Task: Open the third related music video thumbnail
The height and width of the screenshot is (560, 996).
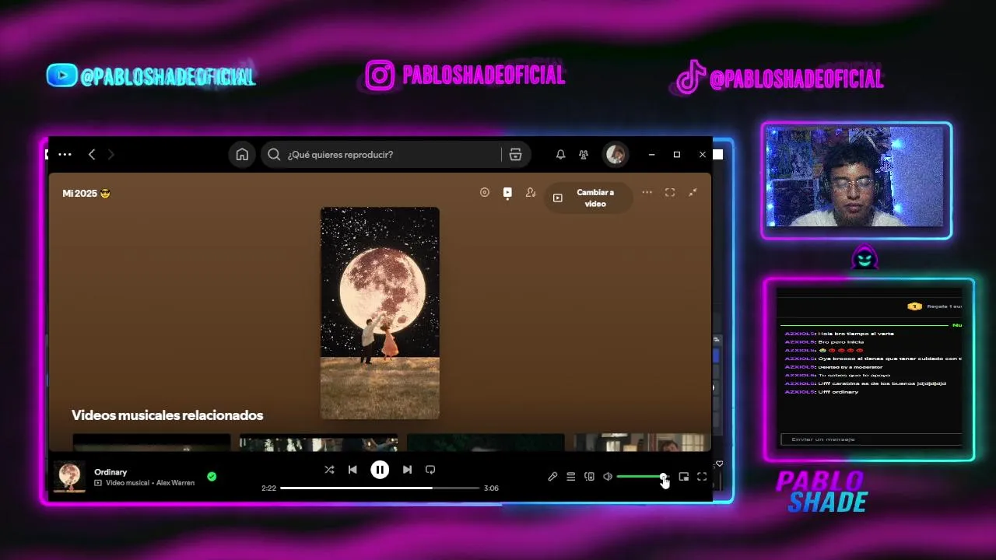Action: tap(486, 443)
